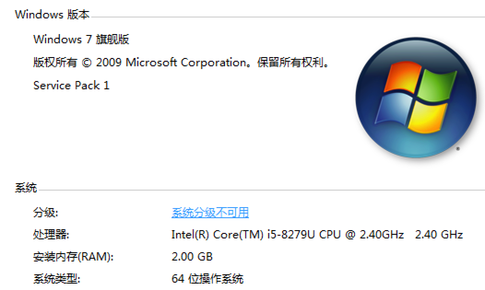Click the 2009 Microsoft Corporation copyright line
This screenshot has width=485, height=290.
(x=182, y=63)
